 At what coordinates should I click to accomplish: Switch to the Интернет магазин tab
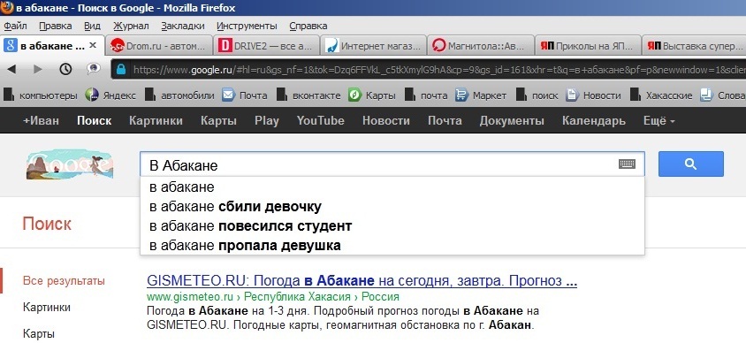pyautogui.click(x=374, y=46)
